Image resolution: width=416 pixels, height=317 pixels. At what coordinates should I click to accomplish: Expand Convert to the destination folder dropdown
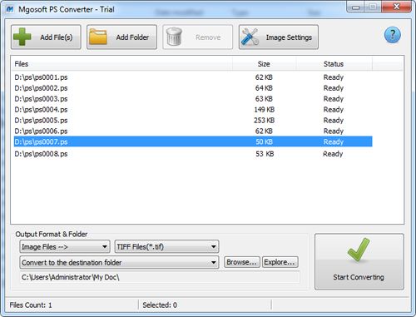point(119,262)
